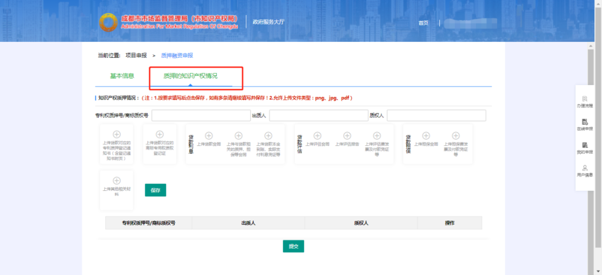
Task: Click 上传评估报告 label text
Action: 347,145
